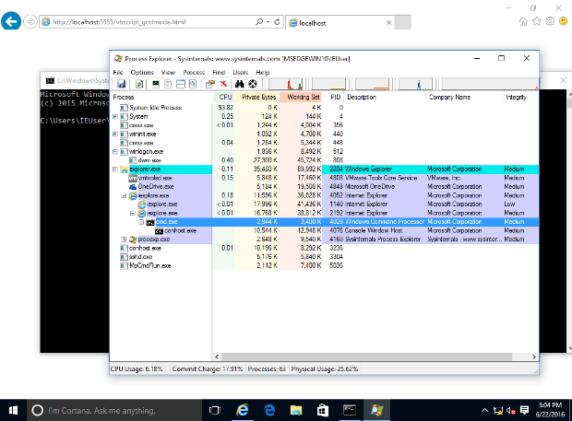Click the crosshair Find Window's Process icon

click(x=253, y=84)
